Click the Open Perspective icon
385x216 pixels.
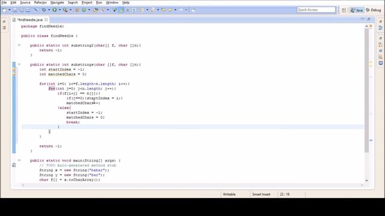(343, 10)
